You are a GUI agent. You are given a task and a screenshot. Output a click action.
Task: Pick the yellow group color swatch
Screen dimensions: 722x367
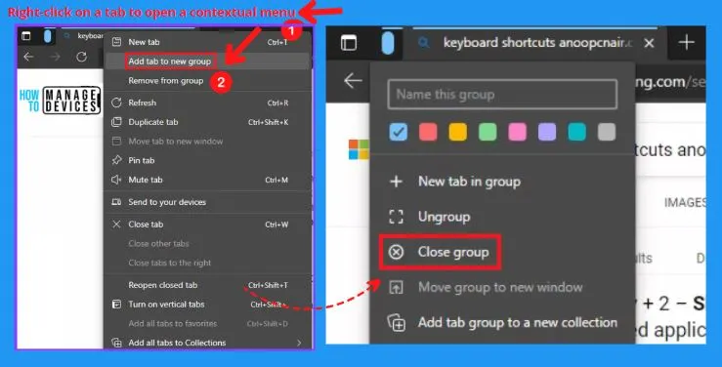coord(457,132)
